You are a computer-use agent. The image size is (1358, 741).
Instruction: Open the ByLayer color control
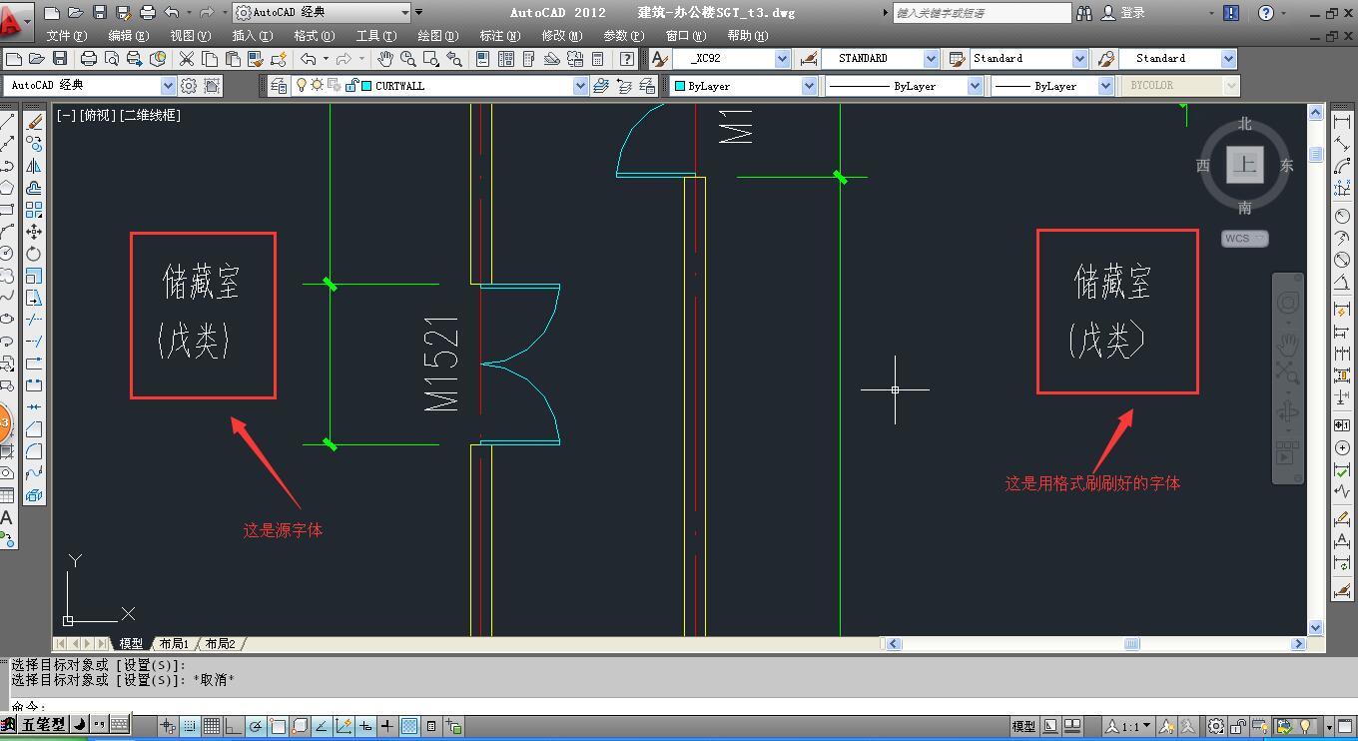pos(744,86)
